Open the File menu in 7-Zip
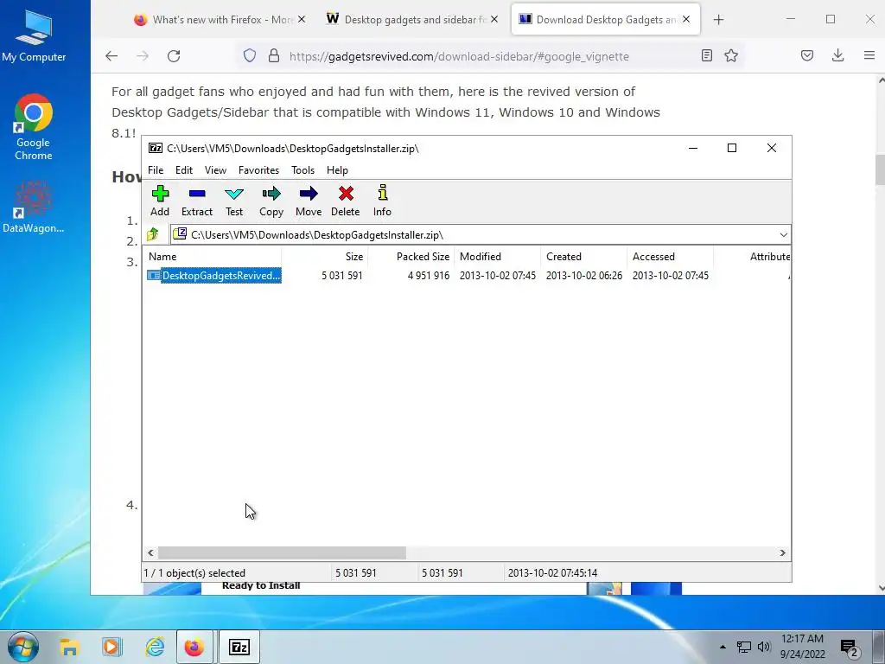Screen dimensions: 885x664 pyautogui.click(x=156, y=170)
